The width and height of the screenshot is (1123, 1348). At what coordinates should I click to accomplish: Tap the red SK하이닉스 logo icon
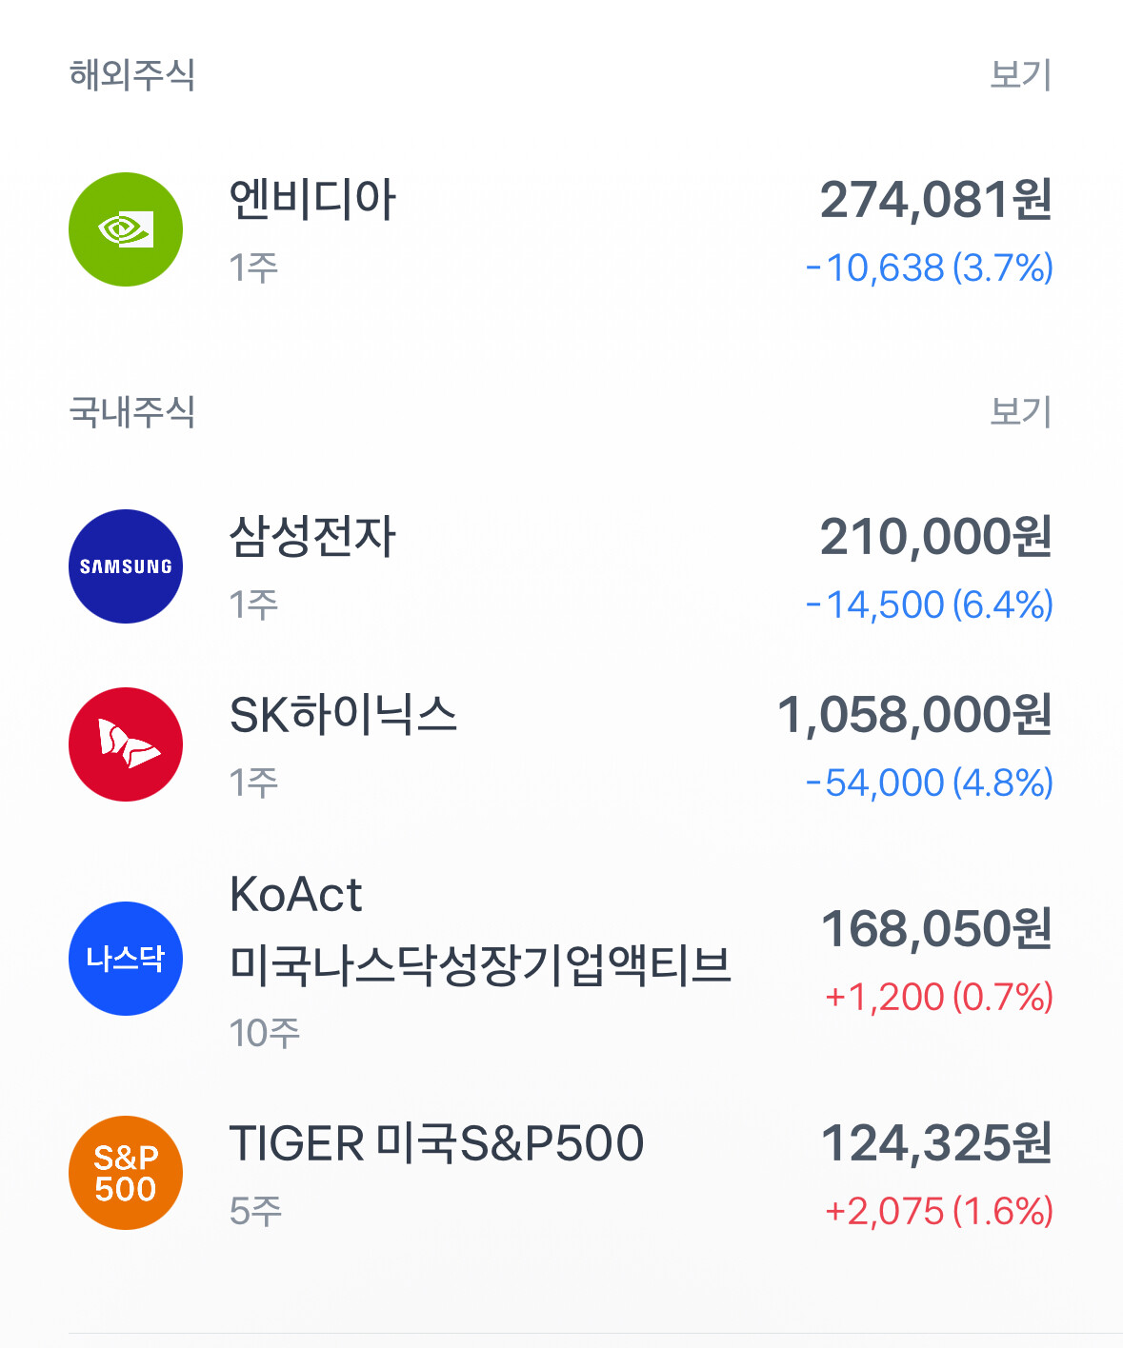tap(126, 744)
